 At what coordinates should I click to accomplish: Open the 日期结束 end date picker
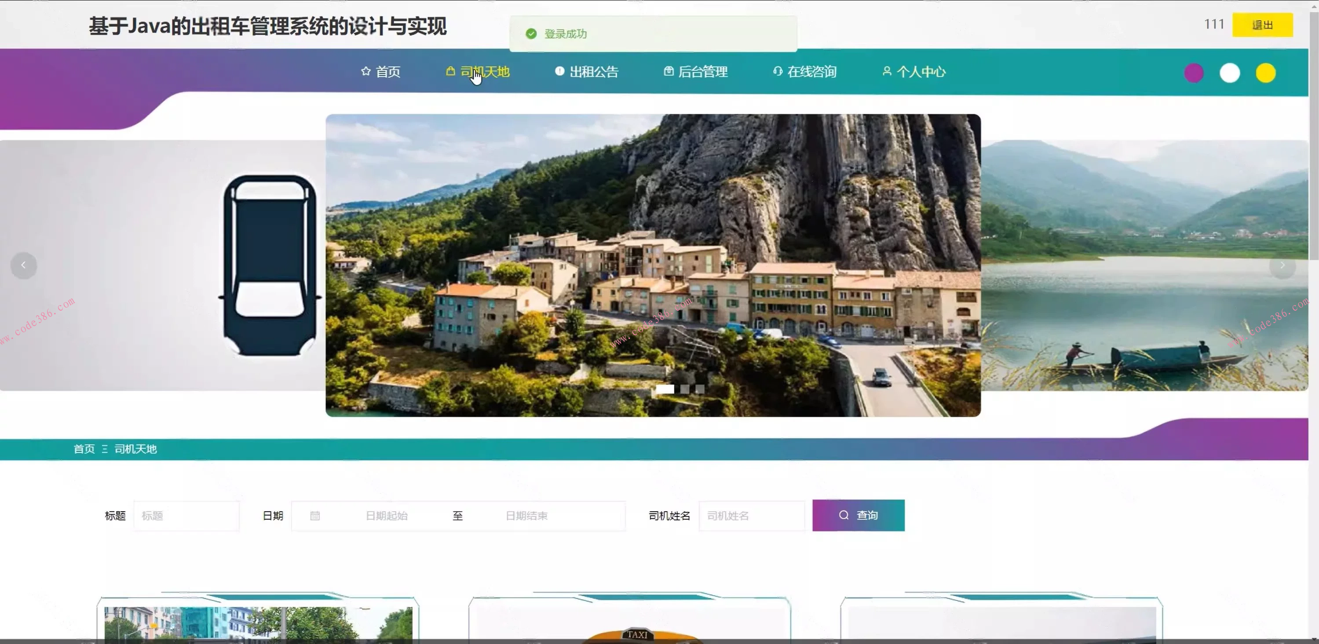click(526, 516)
